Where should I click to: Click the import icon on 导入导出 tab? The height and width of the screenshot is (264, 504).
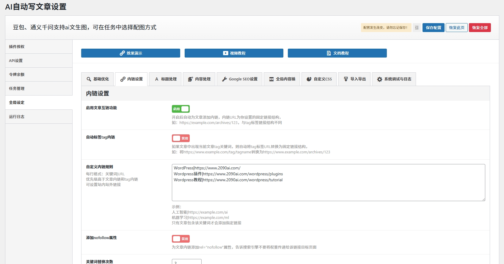pos(346,79)
